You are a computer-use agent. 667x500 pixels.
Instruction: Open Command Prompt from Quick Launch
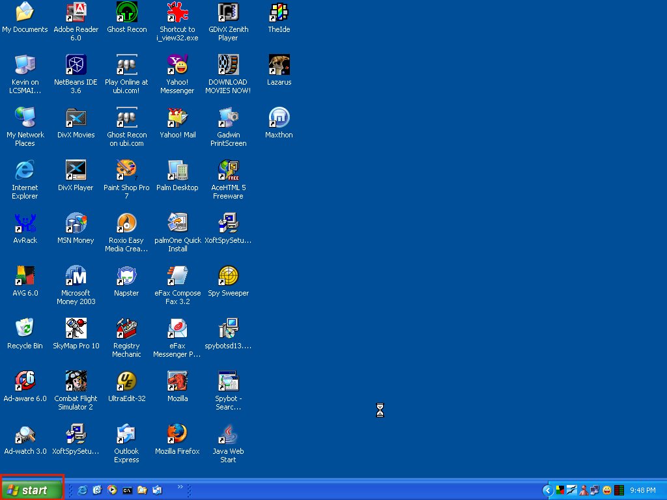click(x=127, y=490)
